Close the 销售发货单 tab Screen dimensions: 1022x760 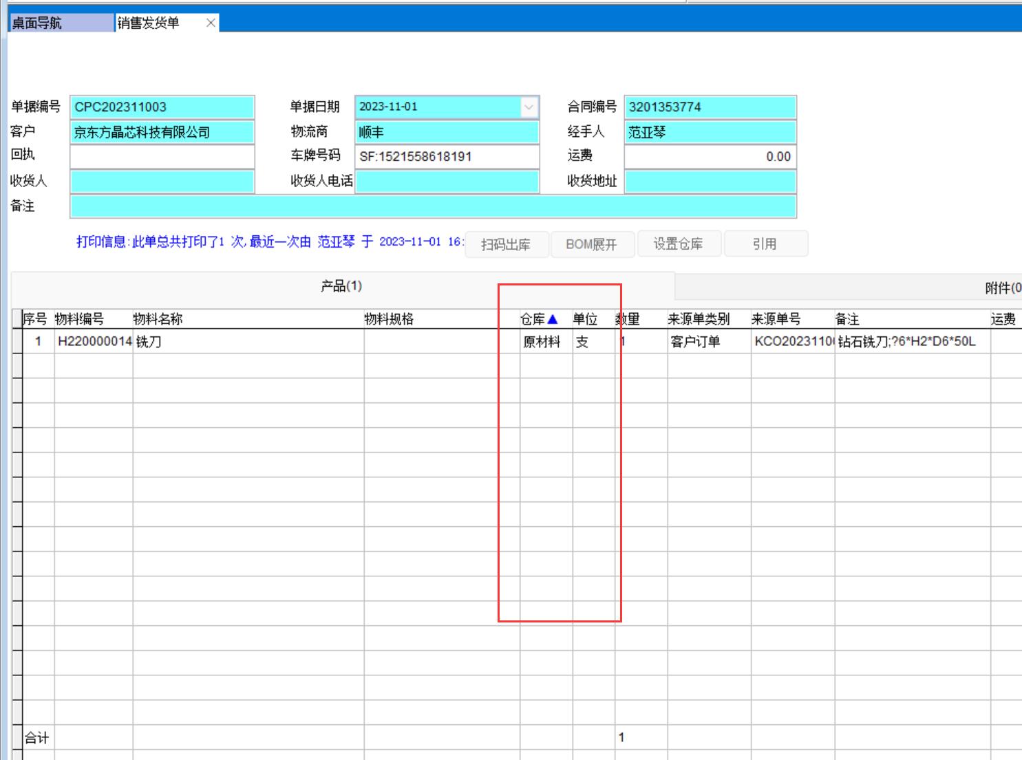click(211, 23)
